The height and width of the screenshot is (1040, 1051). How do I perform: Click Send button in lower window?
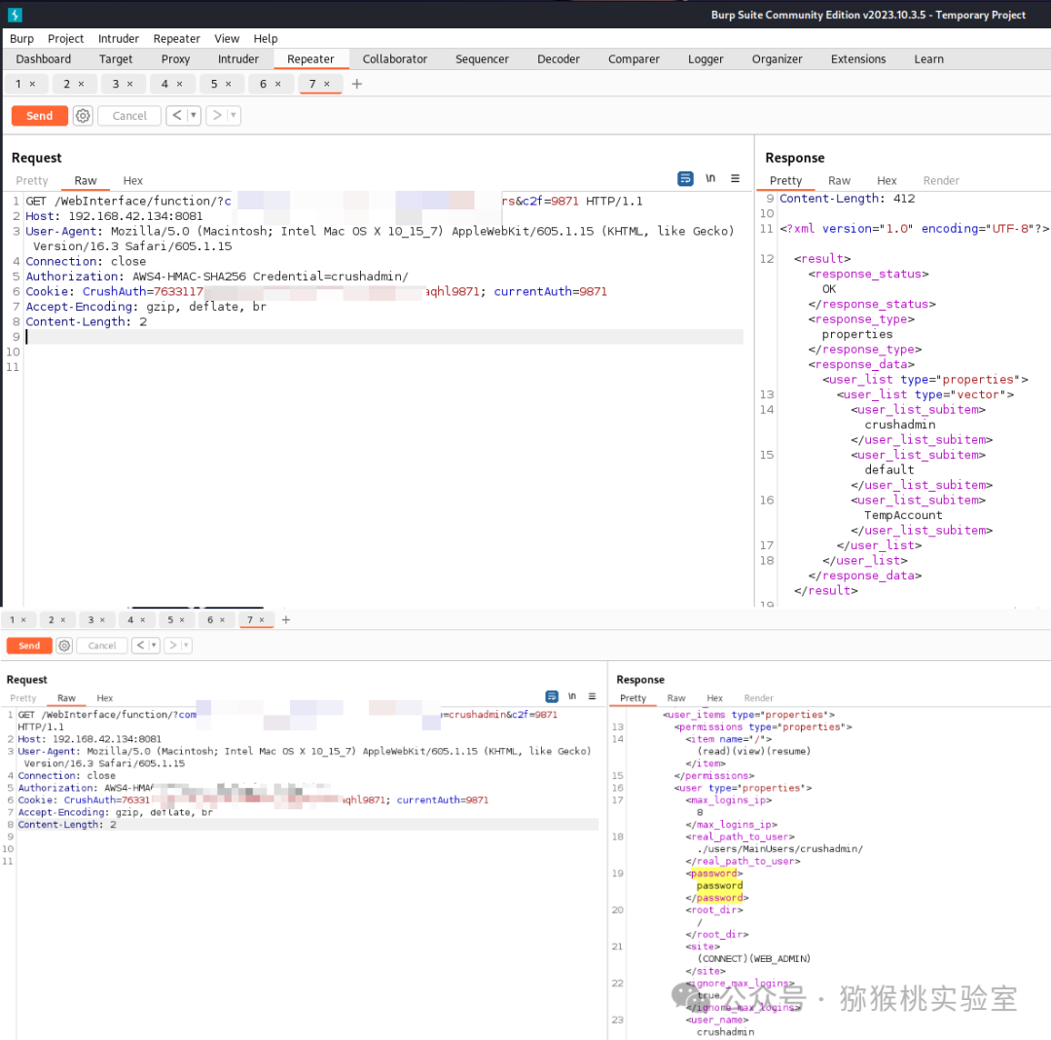coord(29,645)
